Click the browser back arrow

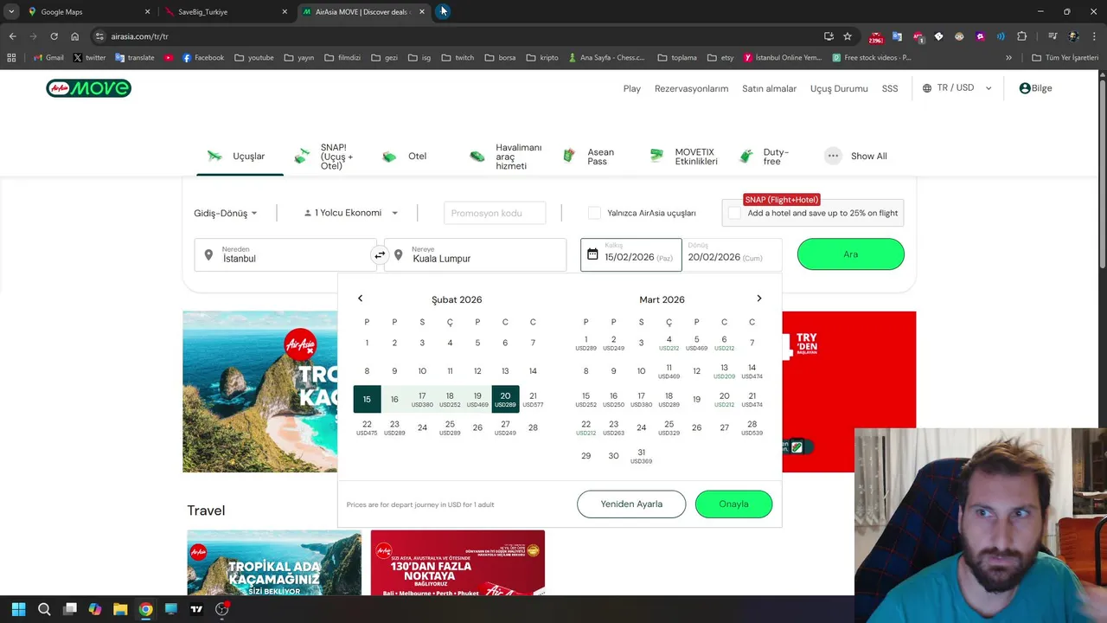(12, 36)
